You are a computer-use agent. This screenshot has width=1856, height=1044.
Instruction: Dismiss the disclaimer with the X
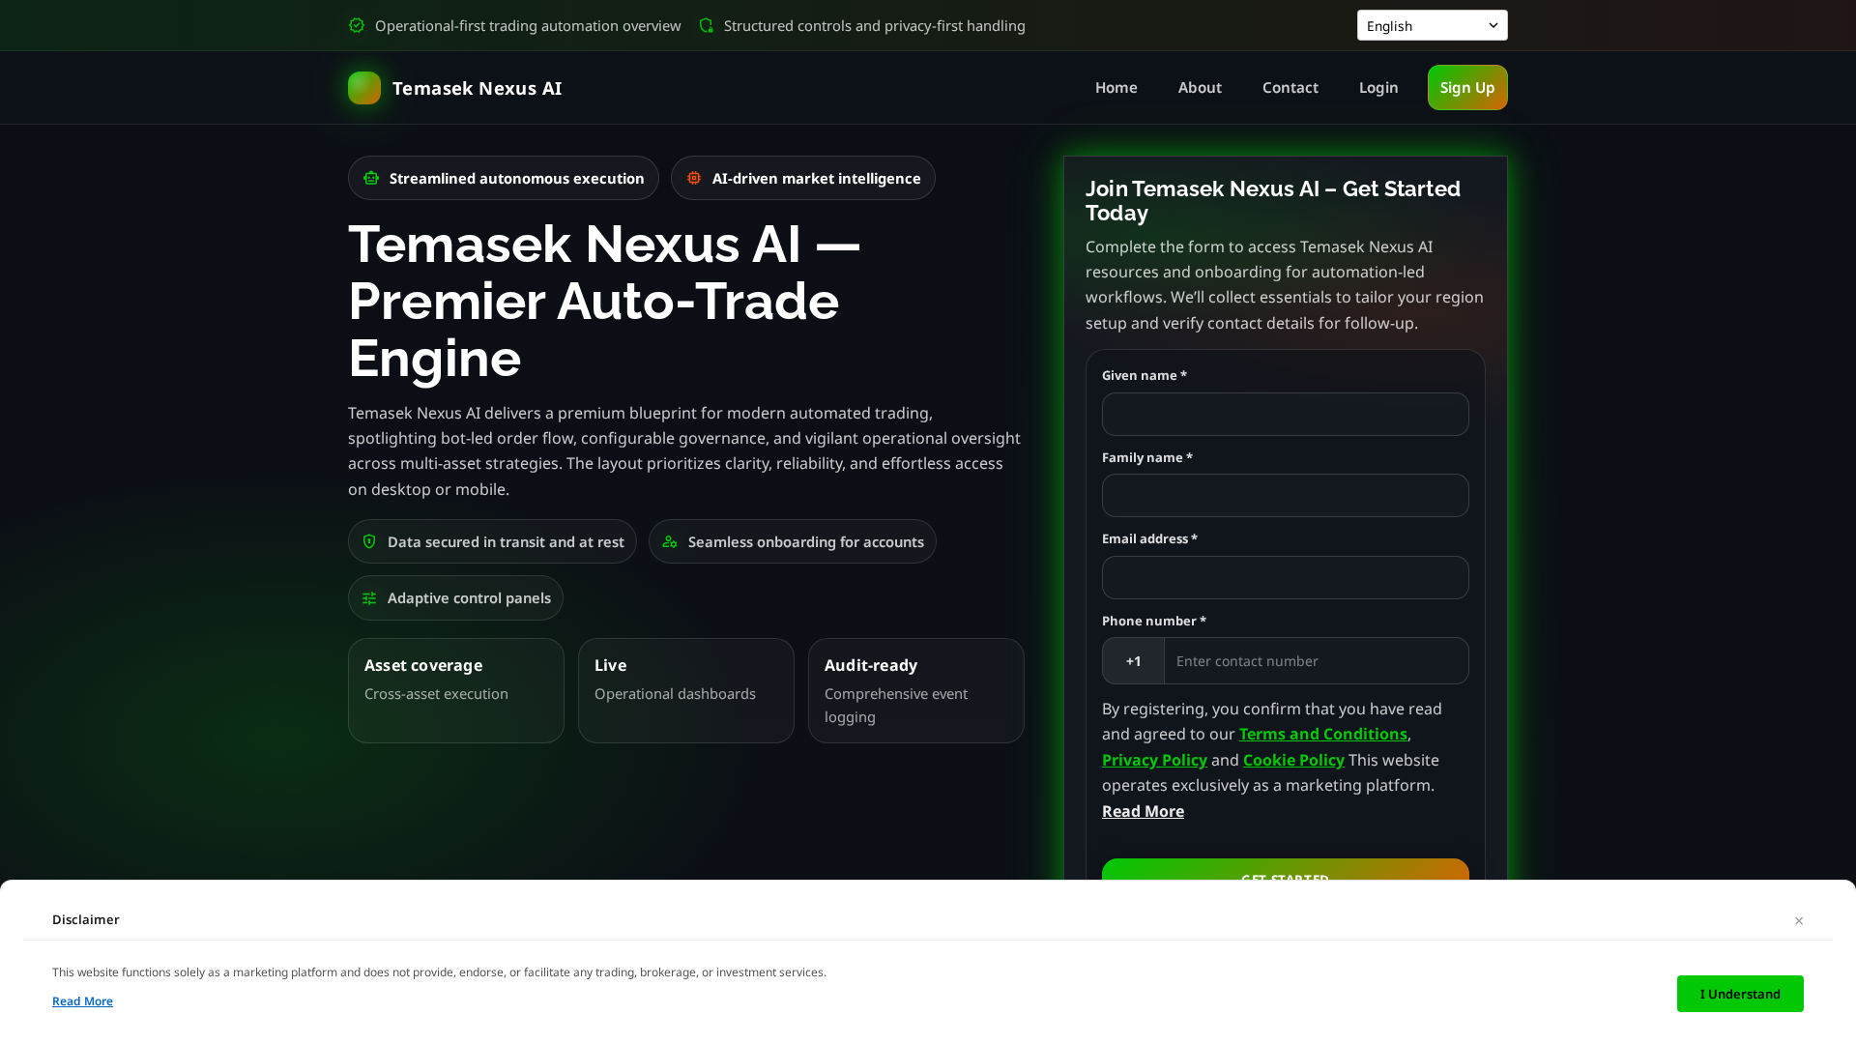tap(1799, 920)
